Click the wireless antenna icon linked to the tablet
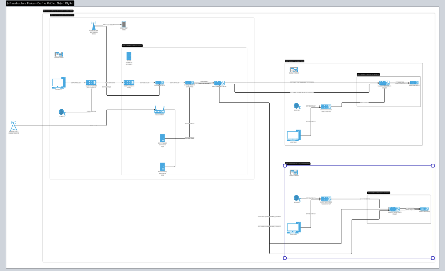The height and width of the screenshot is (271, 445). point(94,25)
